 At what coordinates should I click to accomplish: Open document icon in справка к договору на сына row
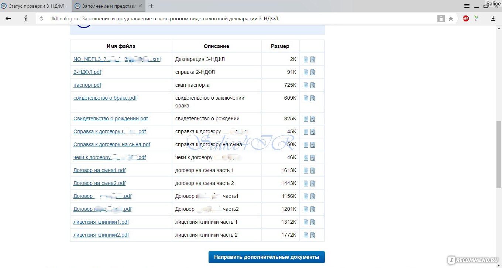click(306, 145)
